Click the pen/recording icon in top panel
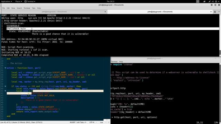This screenshot has height=124, width=221. [210, 1]
